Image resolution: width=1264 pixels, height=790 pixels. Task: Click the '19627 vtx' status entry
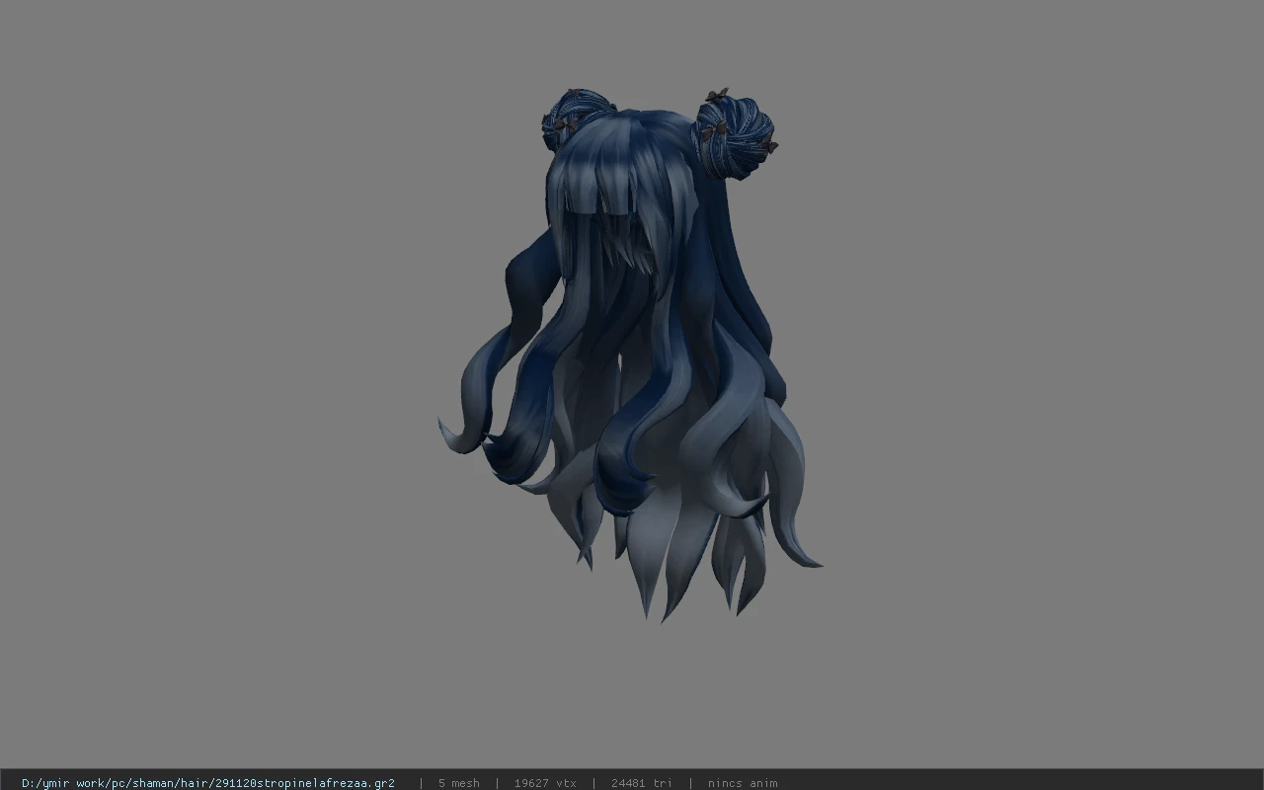point(545,783)
